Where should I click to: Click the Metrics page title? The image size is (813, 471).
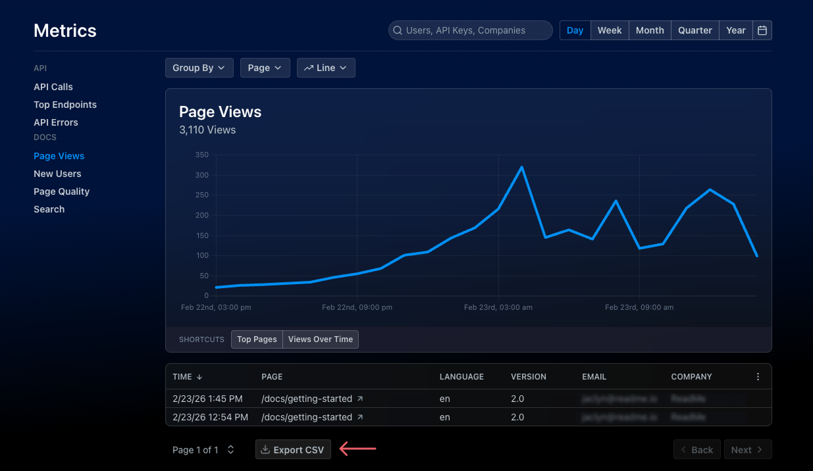[x=65, y=30]
